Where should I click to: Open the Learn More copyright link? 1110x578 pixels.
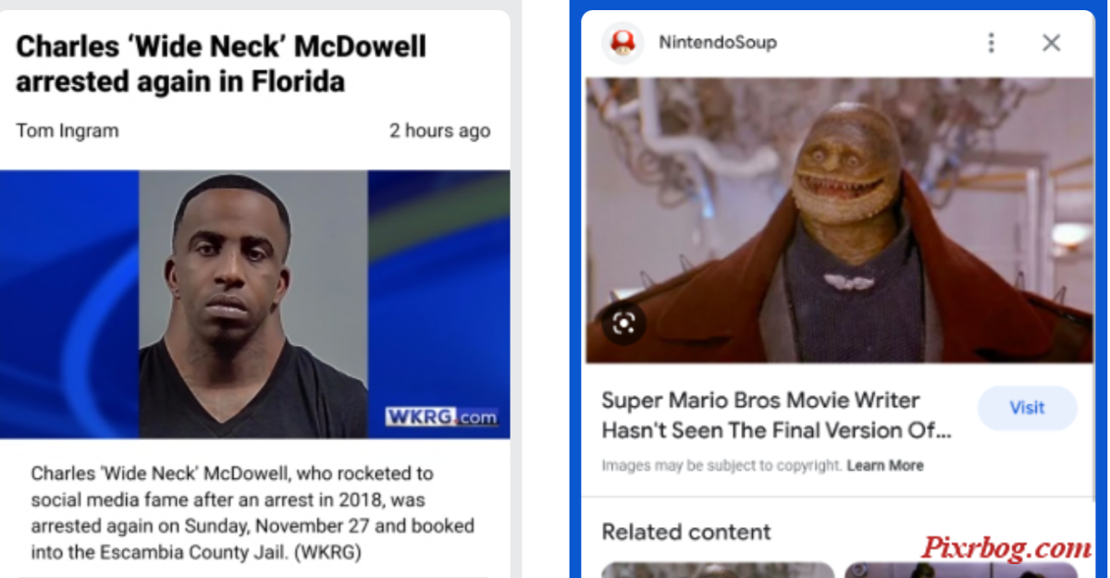pyautogui.click(x=885, y=465)
